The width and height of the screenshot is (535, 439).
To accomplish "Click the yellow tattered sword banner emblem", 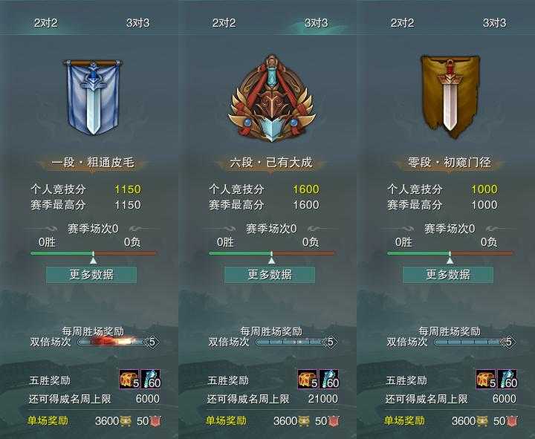I will pos(450,97).
